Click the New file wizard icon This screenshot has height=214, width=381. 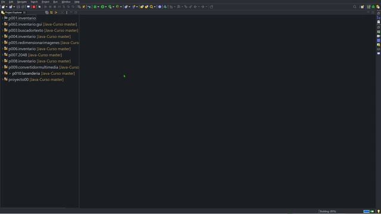[3, 7]
